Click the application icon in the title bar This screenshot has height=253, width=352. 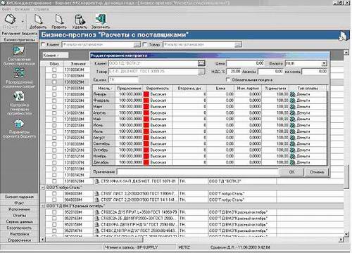[4, 3]
